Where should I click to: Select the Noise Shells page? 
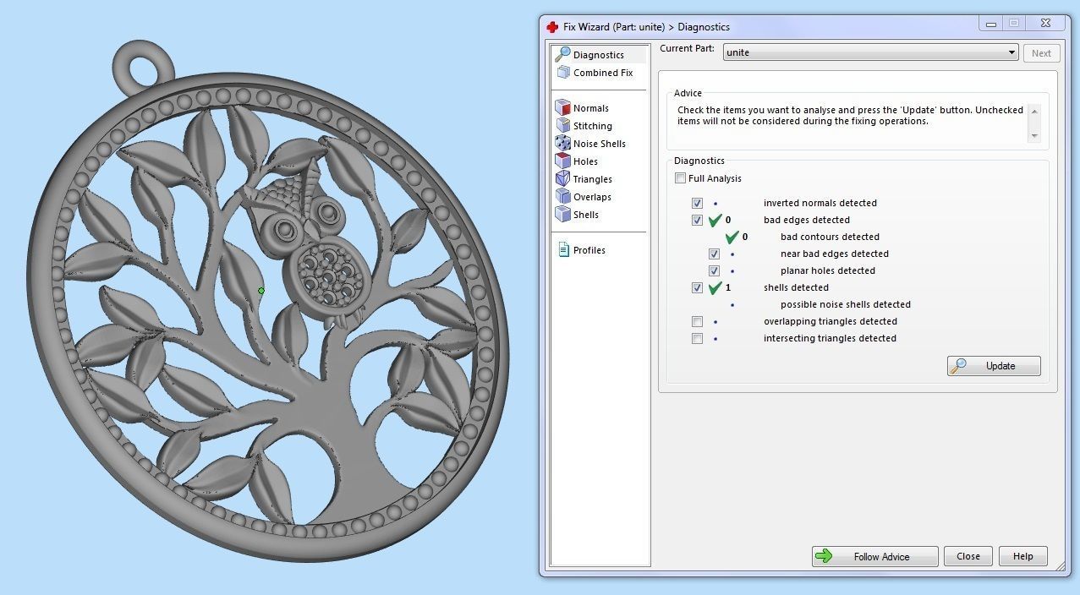(x=600, y=144)
